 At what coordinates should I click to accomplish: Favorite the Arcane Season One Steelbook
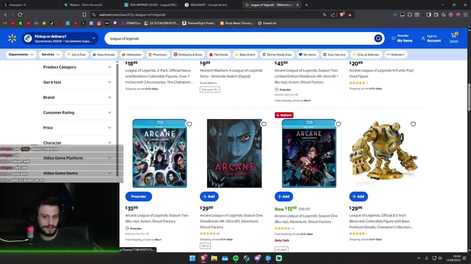[264, 124]
